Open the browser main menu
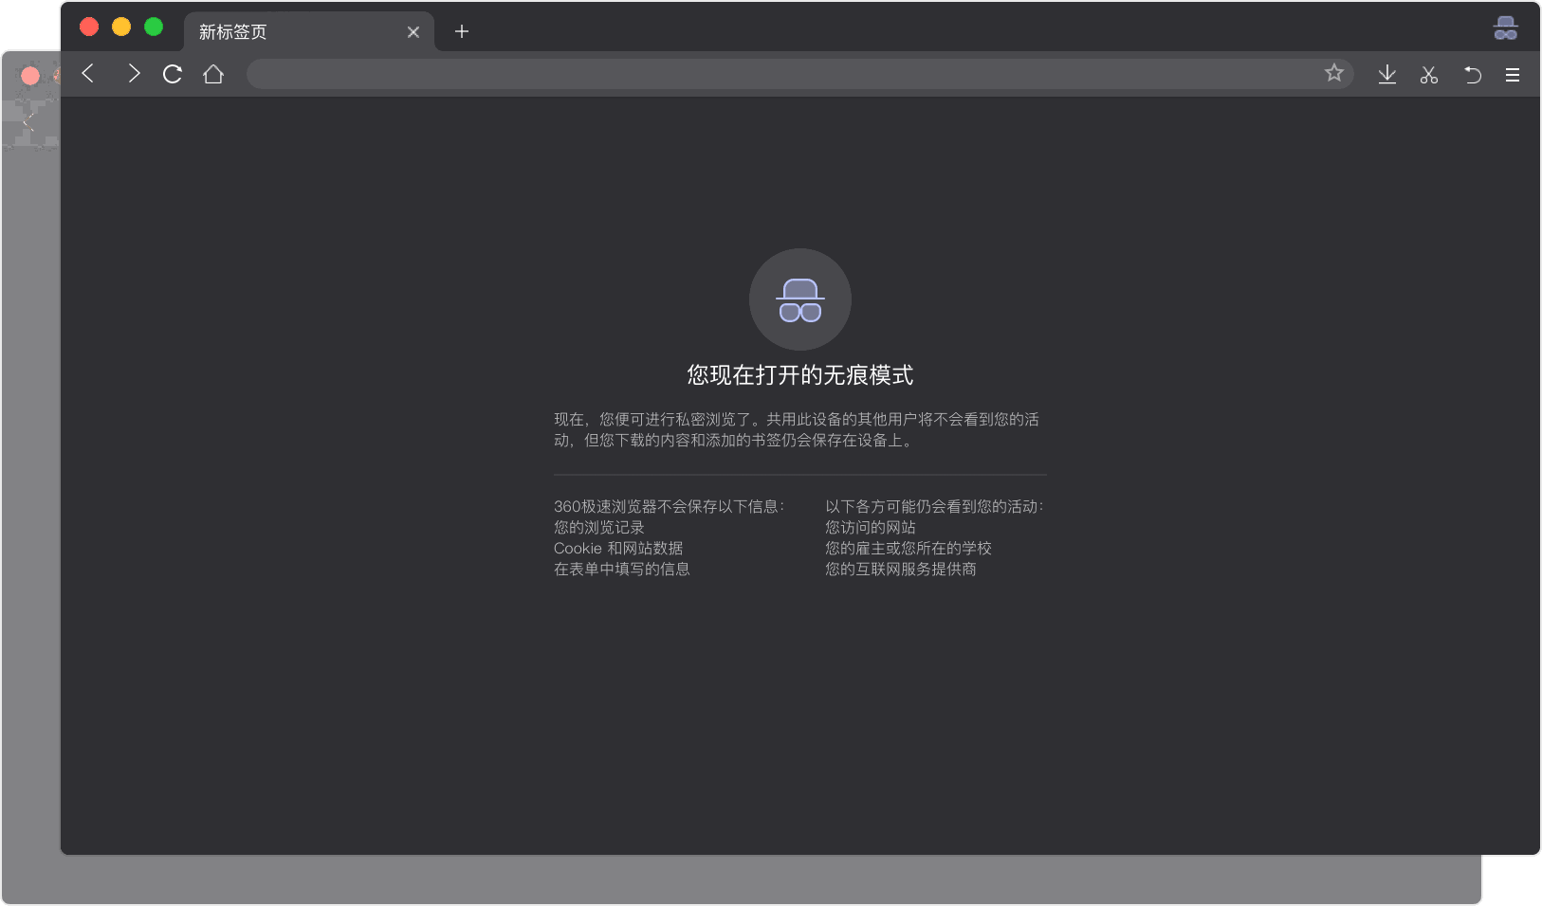This screenshot has height=906, width=1542. 1513,75
